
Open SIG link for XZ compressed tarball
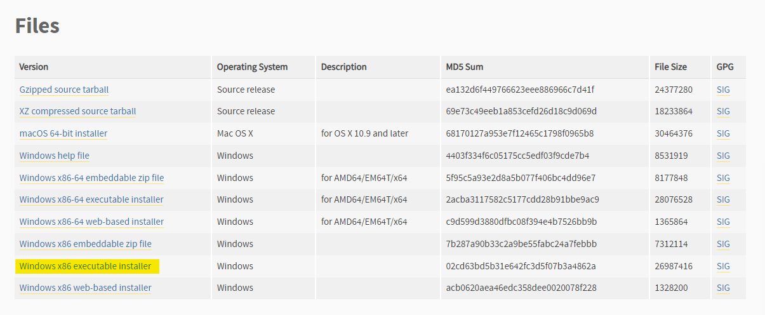click(723, 111)
